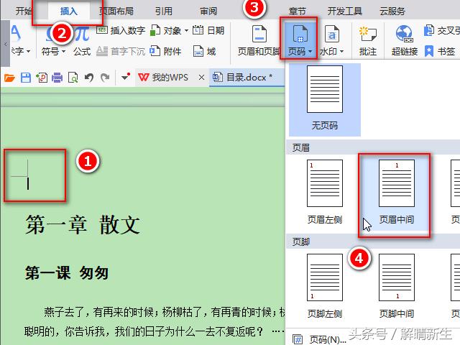Viewport: 460px width, 345px height.
Task: Click the 水印 watermark icon
Action: [x=332, y=34]
